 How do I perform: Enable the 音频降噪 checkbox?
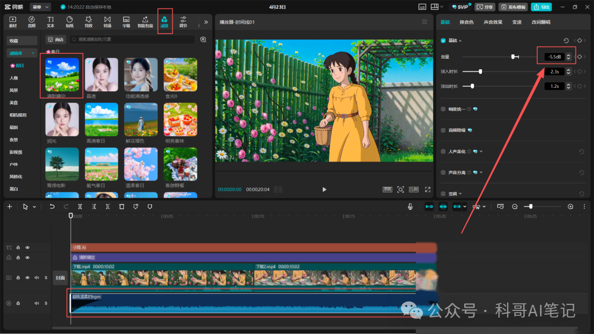(443, 130)
